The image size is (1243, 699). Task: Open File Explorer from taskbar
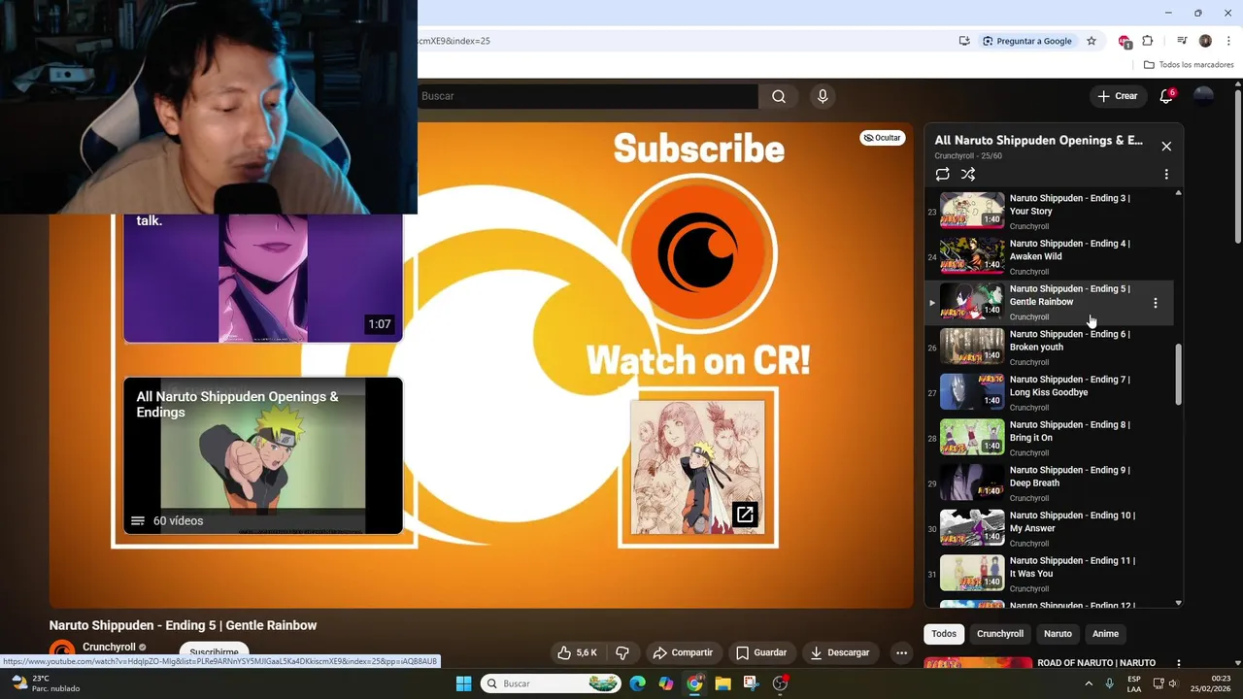(x=722, y=683)
